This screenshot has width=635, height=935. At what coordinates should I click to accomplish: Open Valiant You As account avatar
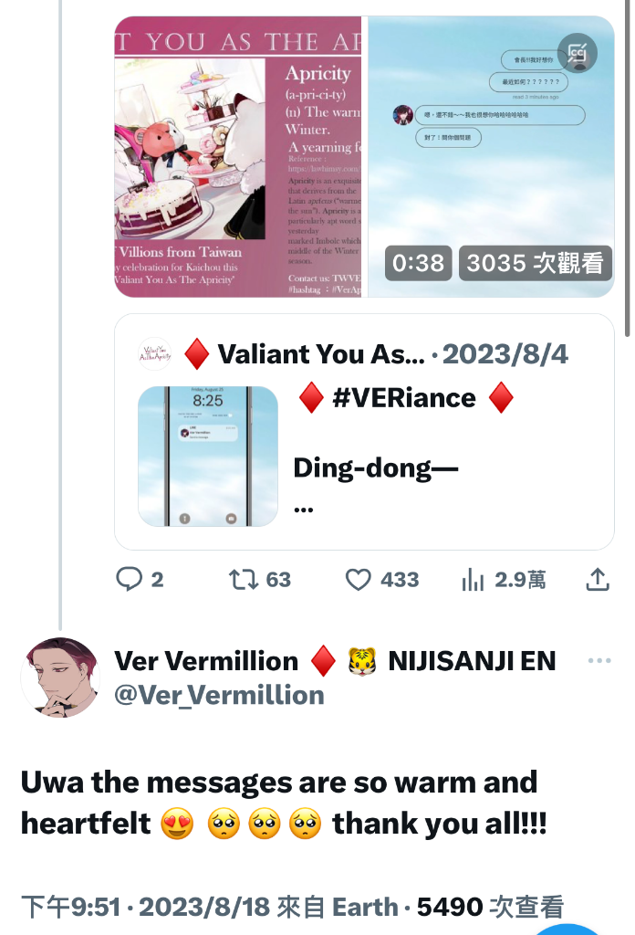pyautogui.click(x=155, y=354)
